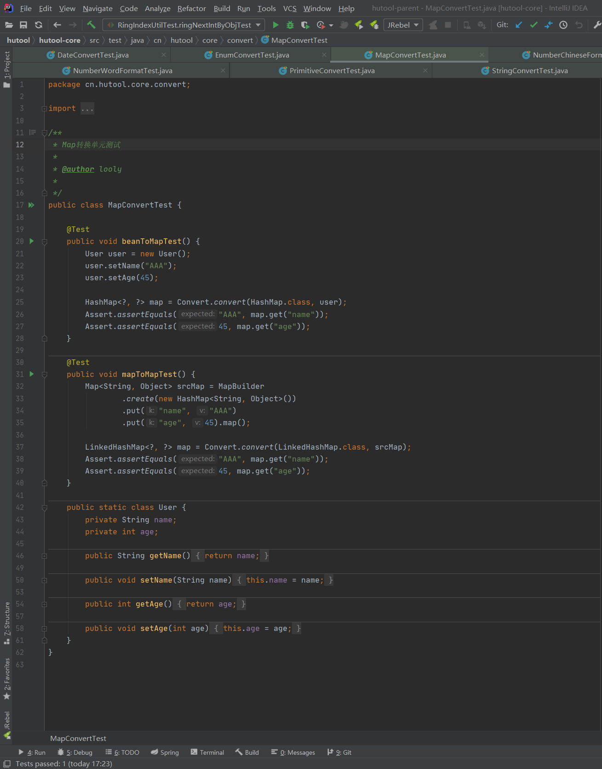This screenshot has width=602, height=769.
Task: Expand the folded setAge method
Action: click(x=44, y=629)
